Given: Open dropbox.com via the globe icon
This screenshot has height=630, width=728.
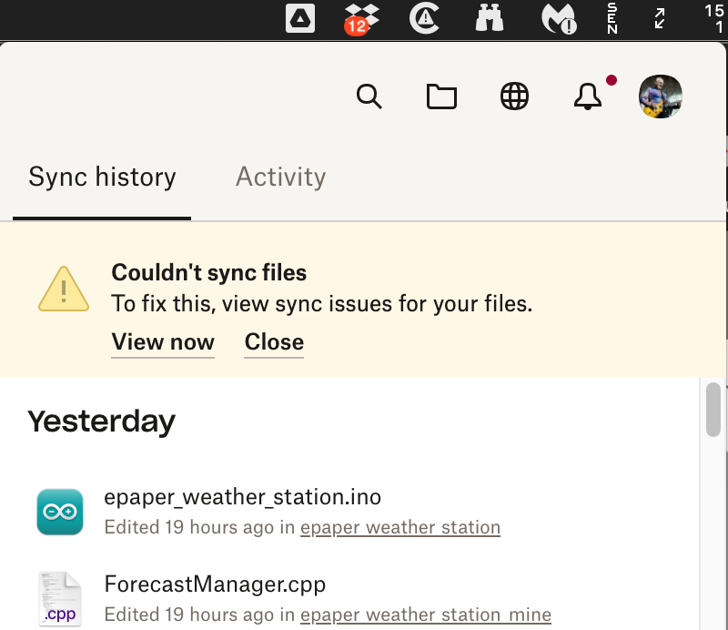Looking at the screenshot, I should (514, 97).
